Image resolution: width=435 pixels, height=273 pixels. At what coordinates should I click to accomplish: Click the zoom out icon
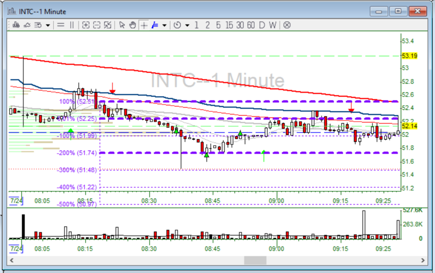click(97, 25)
